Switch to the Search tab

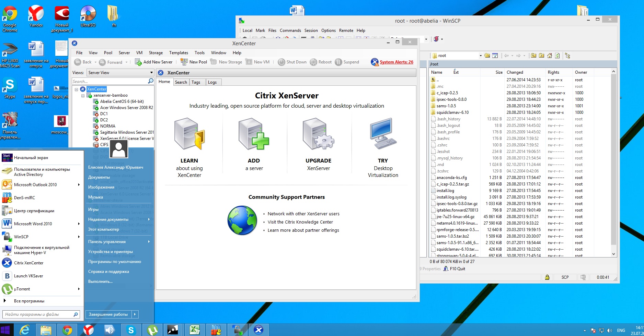[181, 82]
